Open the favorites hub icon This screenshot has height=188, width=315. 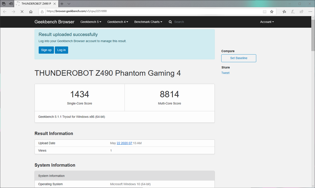pos(284,12)
